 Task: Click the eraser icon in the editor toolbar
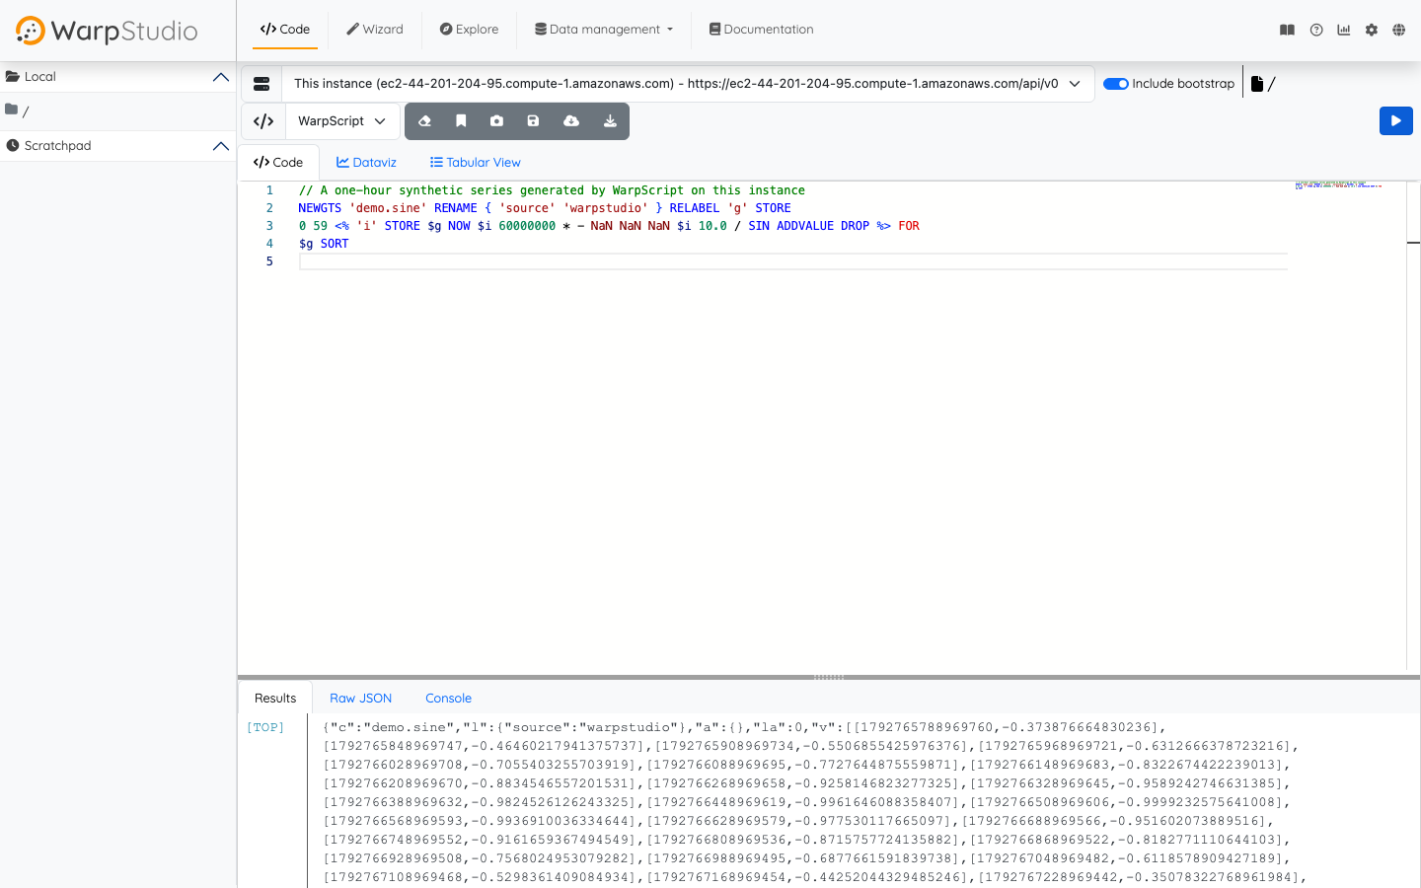(424, 121)
